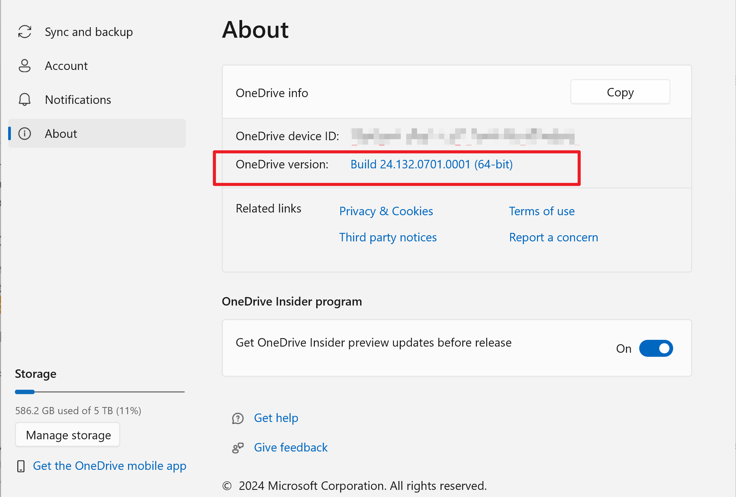736x497 pixels.
Task: Click the feedback people icon
Action: coord(238,448)
